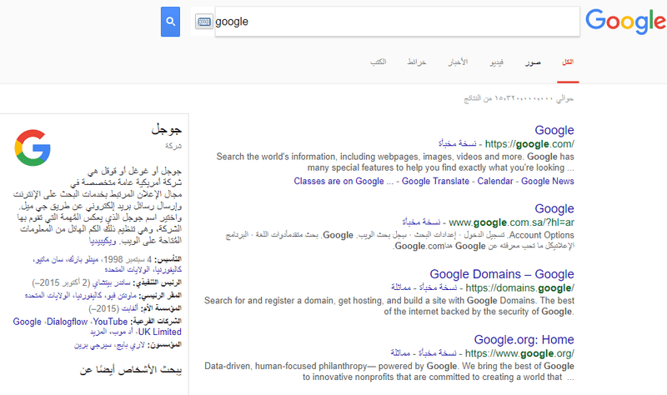This screenshot has width=667, height=395.
Task: Switch to the صور (Images) tab
Action: pos(534,63)
